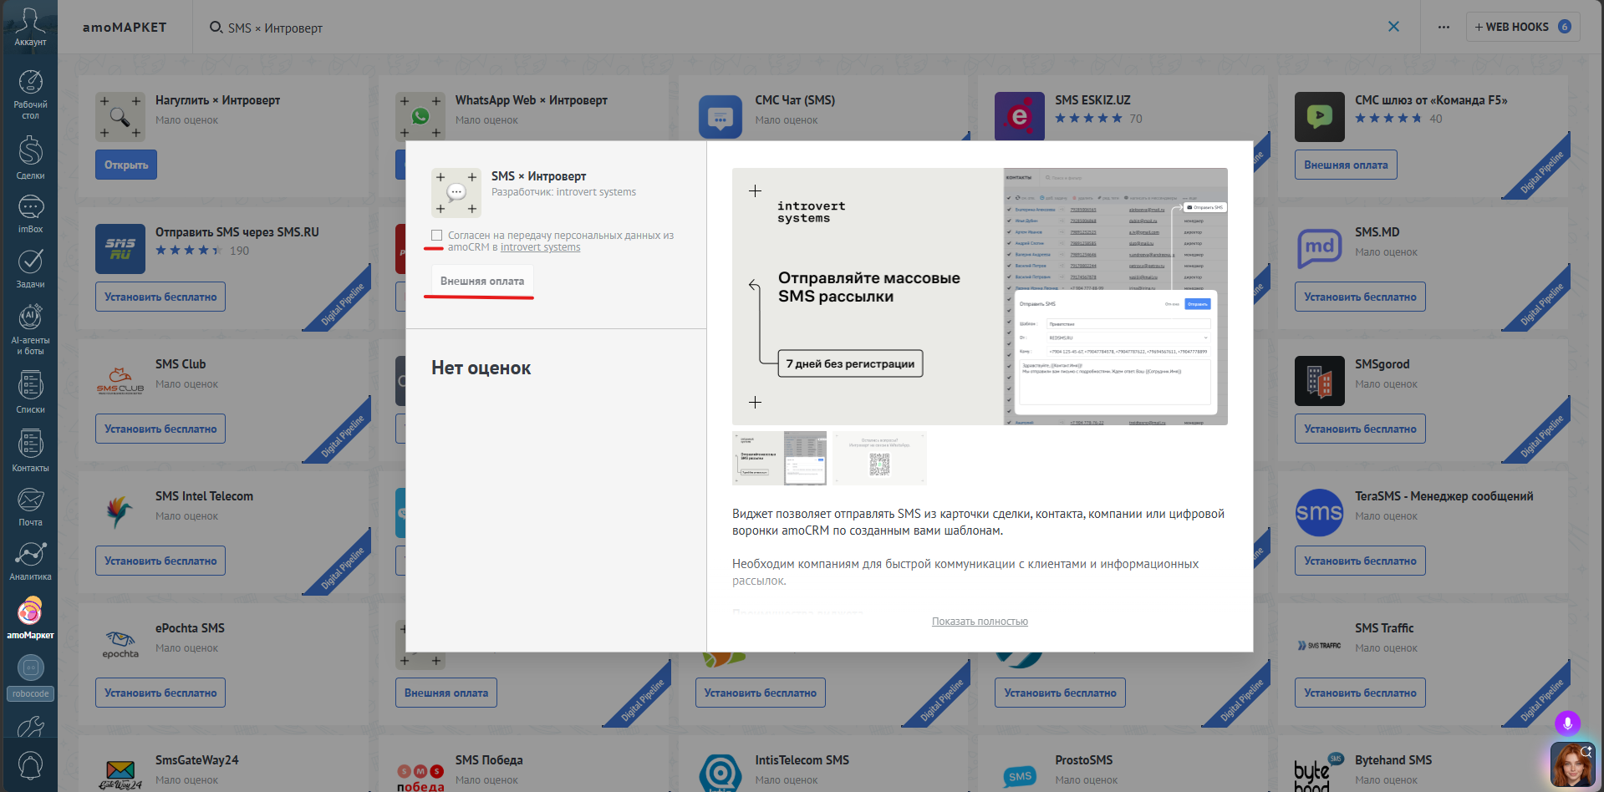Viewport: 1604px width, 792px height.
Task: Install ePochta SMS for free
Action: 160,693
